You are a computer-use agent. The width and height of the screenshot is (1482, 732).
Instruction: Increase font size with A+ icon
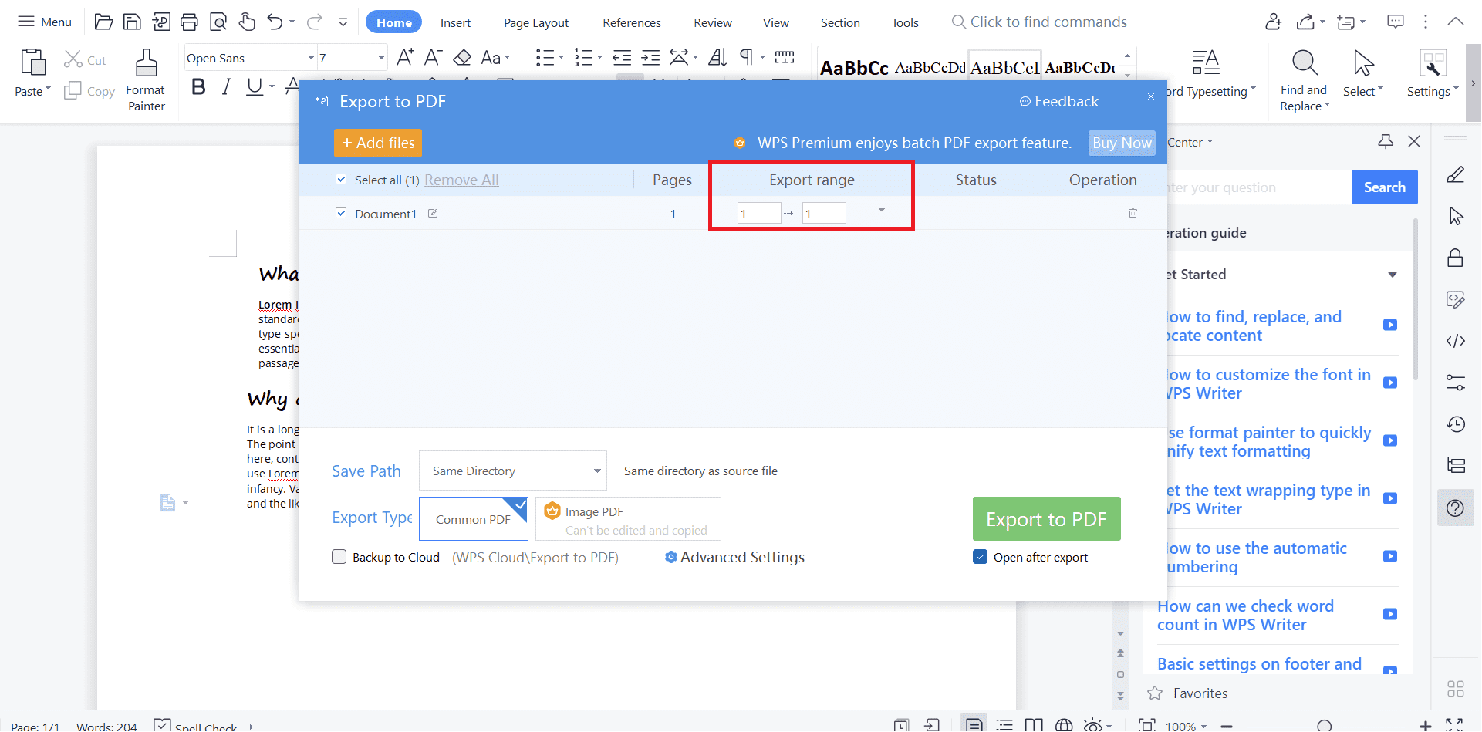point(405,57)
